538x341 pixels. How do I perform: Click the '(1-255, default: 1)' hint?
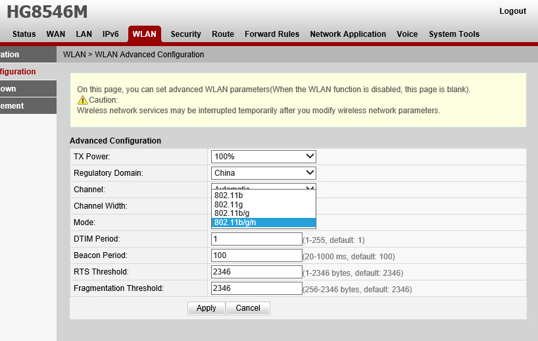point(333,240)
